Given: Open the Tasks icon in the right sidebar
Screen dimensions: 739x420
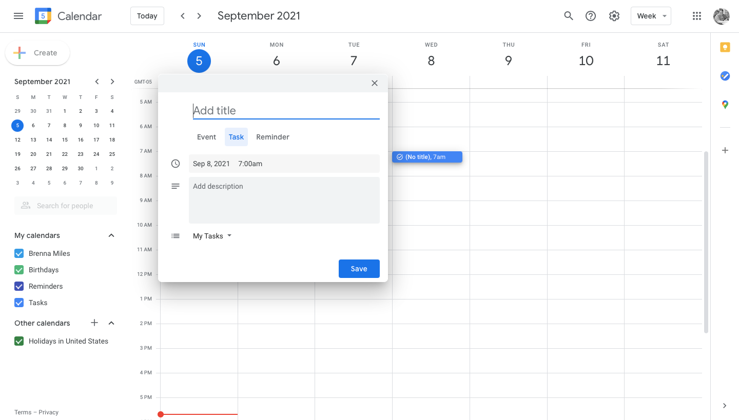Looking at the screenshot, I should pos(725,76).
